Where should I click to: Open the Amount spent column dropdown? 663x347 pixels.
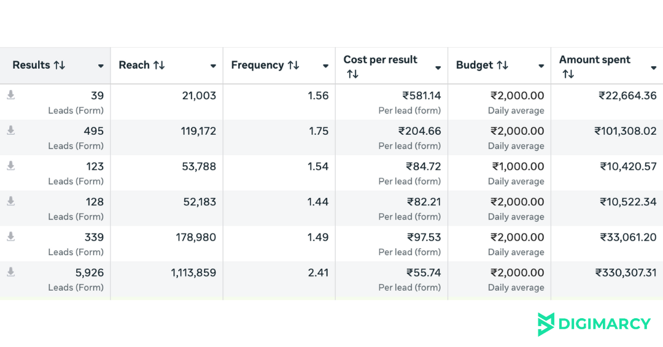pos(653,67)
